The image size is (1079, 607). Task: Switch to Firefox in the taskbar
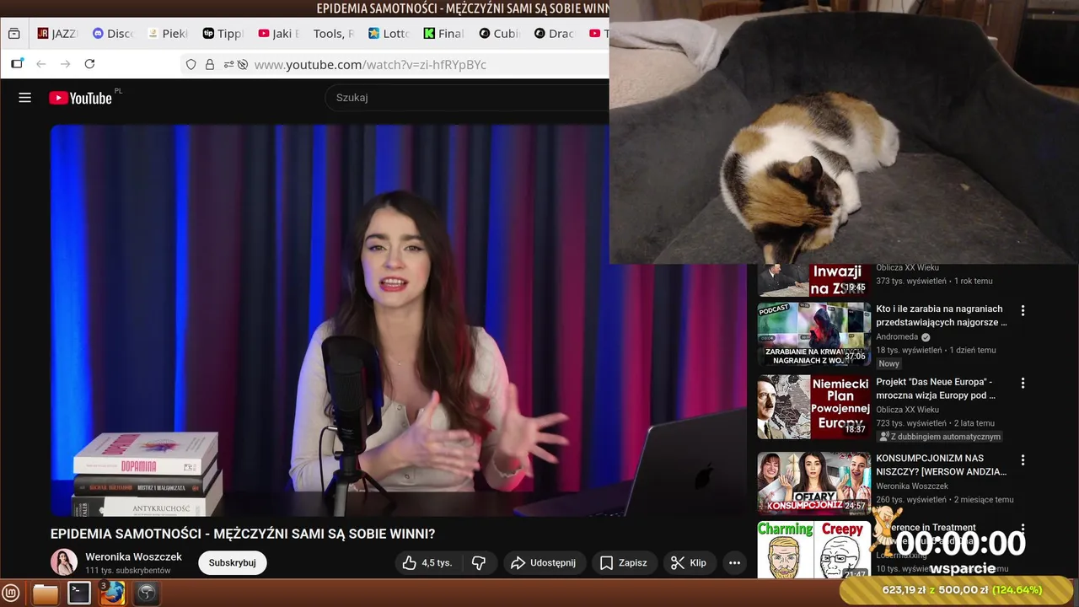point(112,594)
